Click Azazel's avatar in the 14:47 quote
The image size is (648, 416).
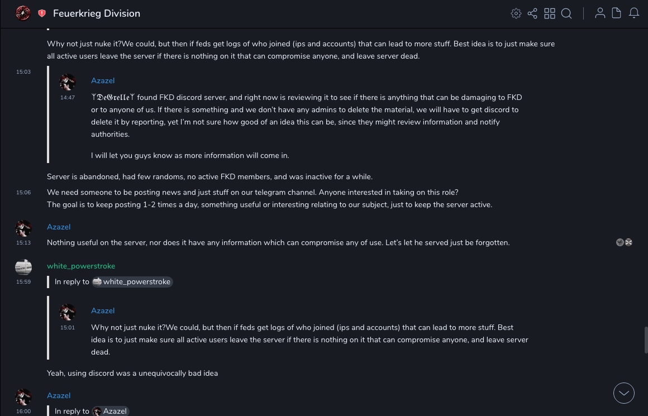[x=68, y=83]
